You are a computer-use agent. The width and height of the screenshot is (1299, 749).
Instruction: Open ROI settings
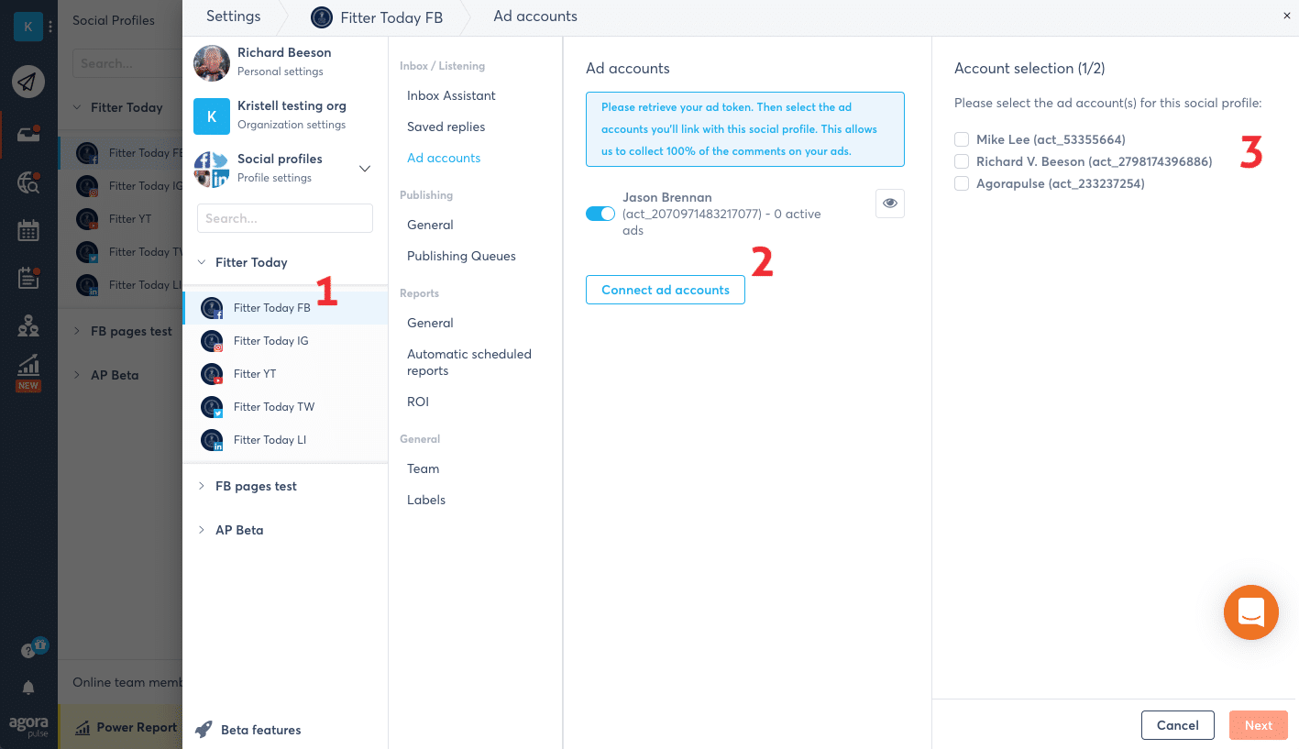click(x=418, y=402)
